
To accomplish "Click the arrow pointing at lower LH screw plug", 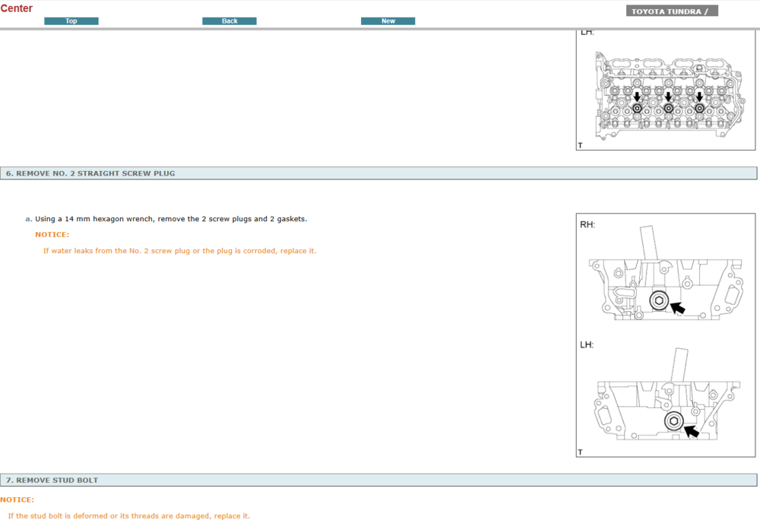I will [x=690, y=431].
